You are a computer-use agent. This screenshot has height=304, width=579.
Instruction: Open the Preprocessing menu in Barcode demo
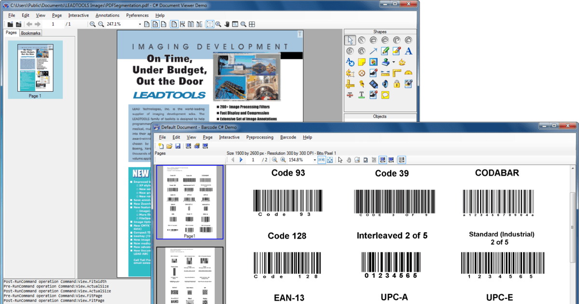[260, 137]
